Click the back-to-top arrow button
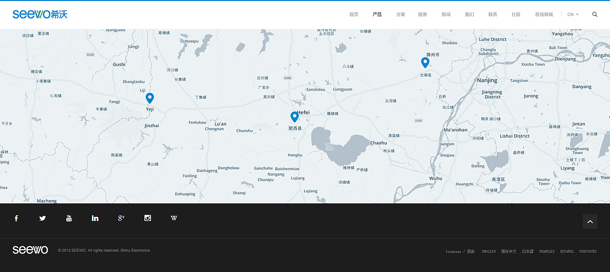Image resolution: width=610 pixels, height=272 pixels. click(590, 222)
